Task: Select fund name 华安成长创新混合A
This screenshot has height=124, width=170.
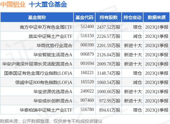Action: (53, 101)
